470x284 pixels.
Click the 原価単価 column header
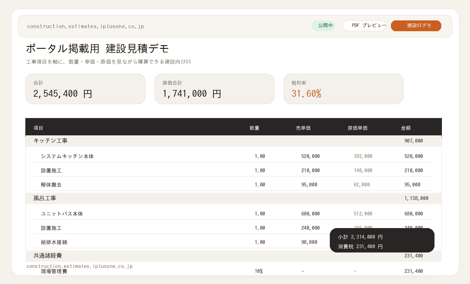coord(357,128)
